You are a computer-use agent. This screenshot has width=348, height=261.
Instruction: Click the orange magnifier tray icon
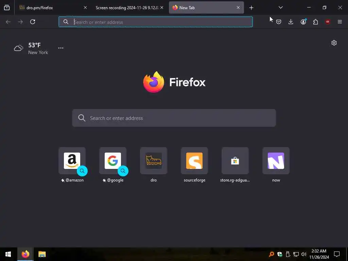point(271,254)
